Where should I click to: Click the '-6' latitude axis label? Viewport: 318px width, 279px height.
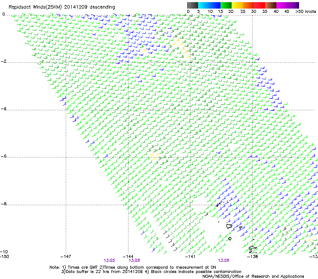[x=3, y=156]
